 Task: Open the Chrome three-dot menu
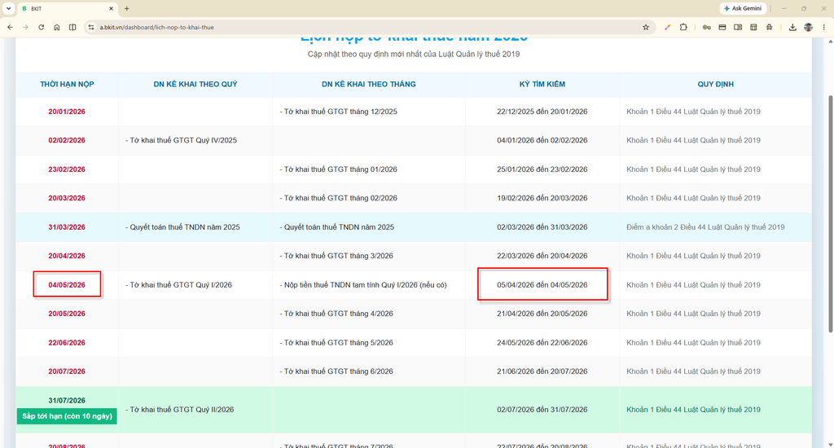click(x=824, y=27)
